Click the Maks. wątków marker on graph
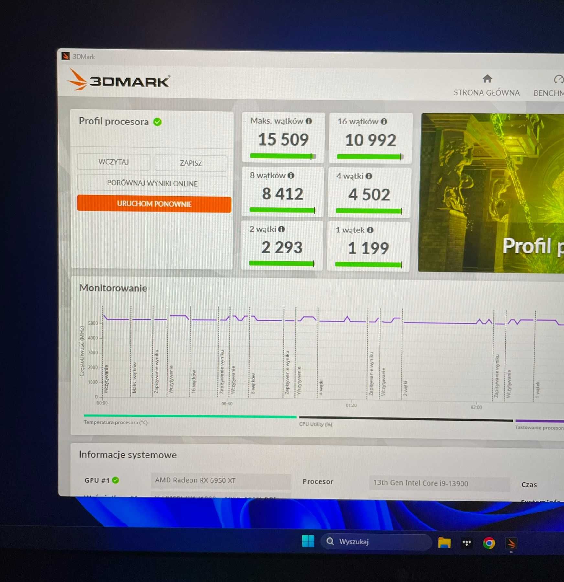 pyautogui.click(x=134, y=377)
